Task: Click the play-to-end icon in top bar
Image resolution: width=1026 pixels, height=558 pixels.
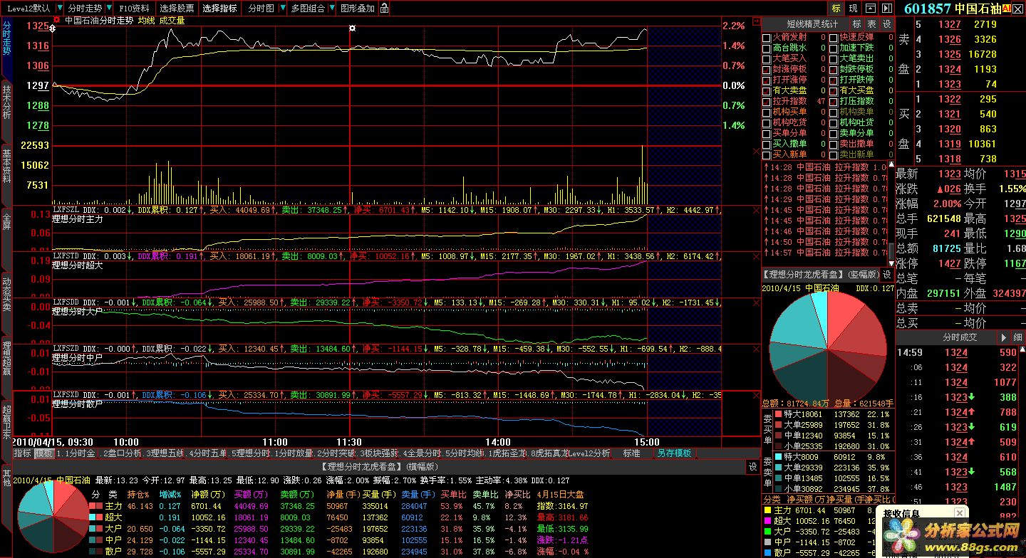Action: click(x=887, y=9)
